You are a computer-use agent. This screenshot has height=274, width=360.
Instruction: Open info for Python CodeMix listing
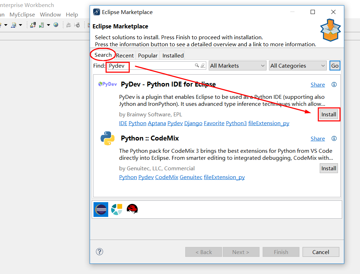334,138
